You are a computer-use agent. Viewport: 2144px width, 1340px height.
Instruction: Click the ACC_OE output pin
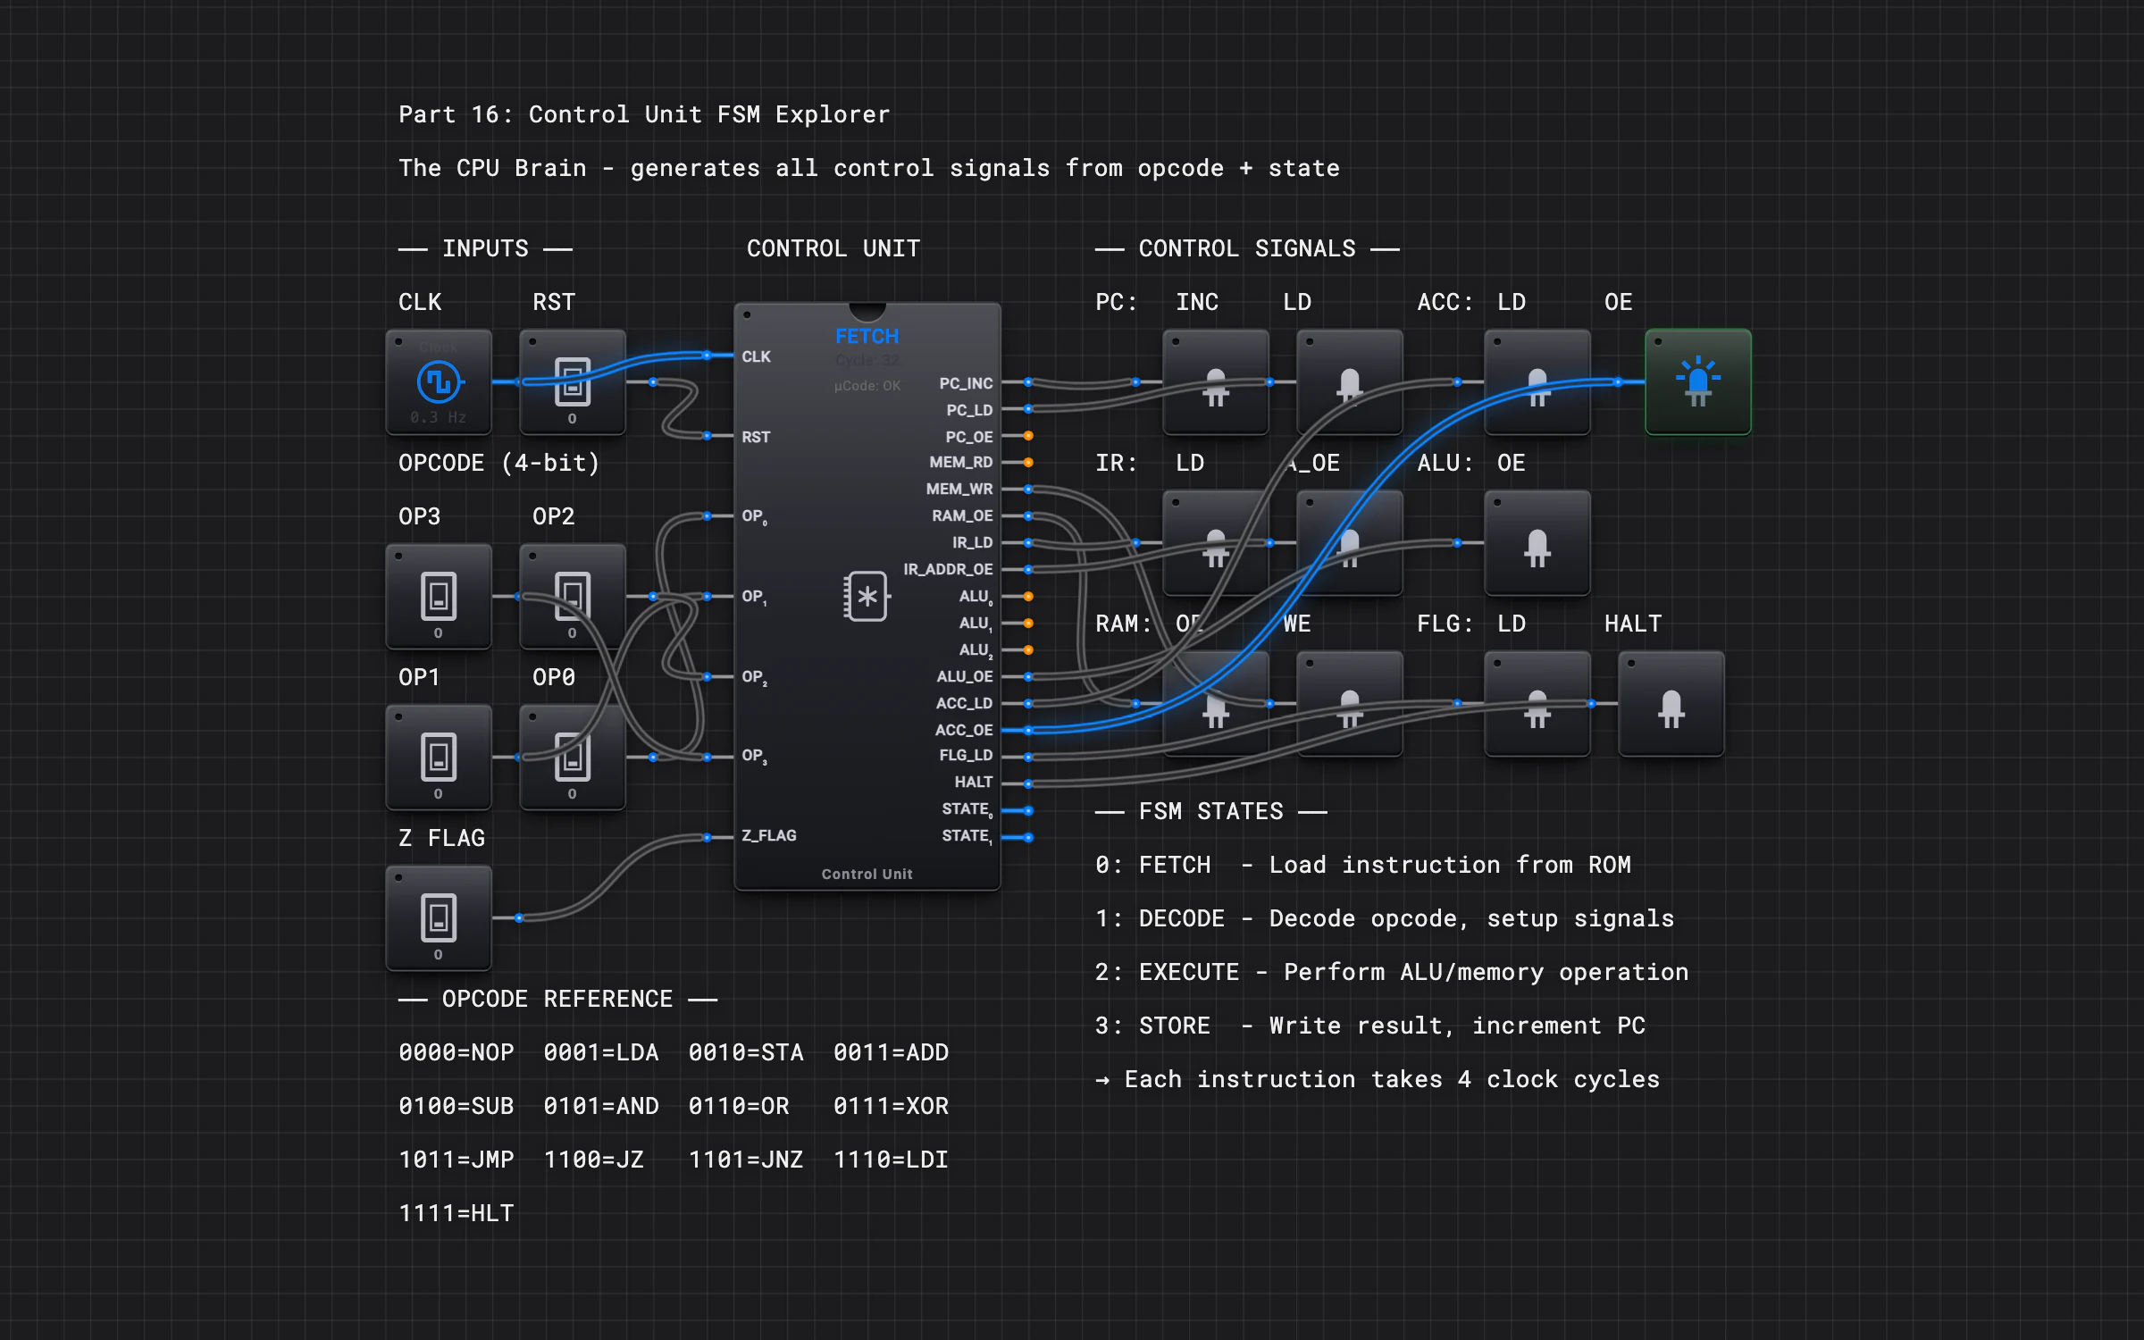coord(1028,730)
